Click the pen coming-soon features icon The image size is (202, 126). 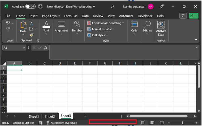click(162, 7)
